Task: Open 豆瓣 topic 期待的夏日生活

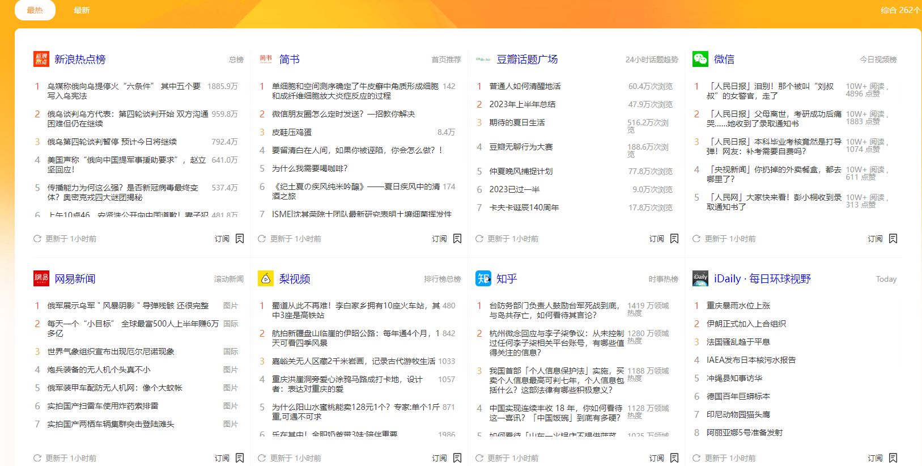Action: [517, 122]
